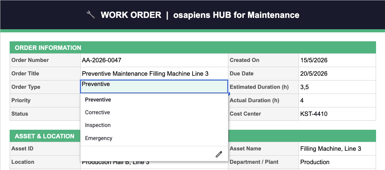Click the pencil edit icon in dropdown
The width and height of the screenshot is (385, 170).
[x=219, y=154]
